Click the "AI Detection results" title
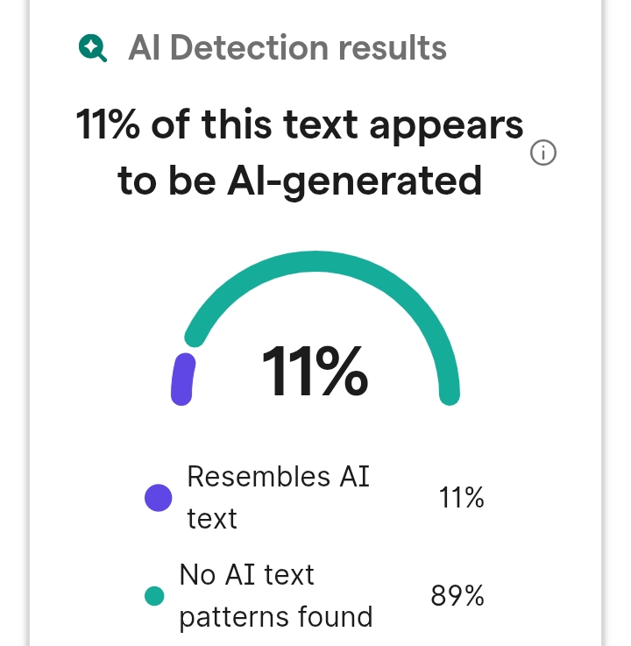Screen dimensions: 631x646 pyautogui.click(x=287, y=48)
